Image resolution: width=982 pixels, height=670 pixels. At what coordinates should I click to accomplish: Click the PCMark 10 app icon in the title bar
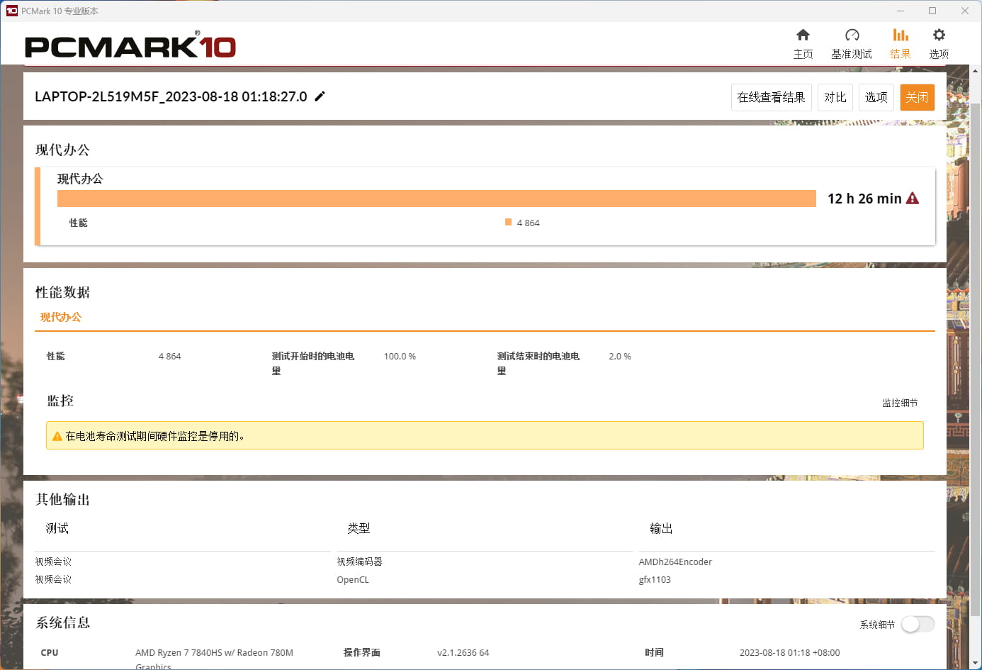11,11
